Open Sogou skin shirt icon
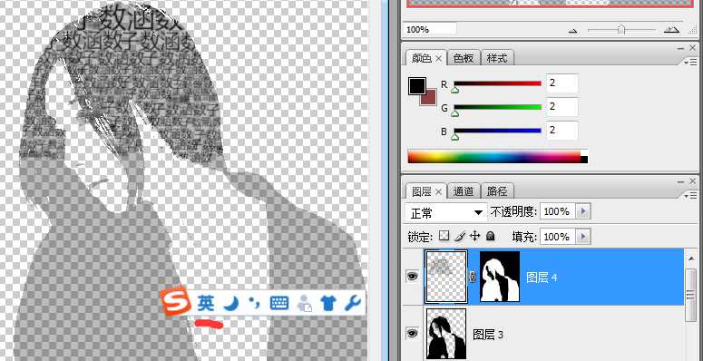The image size is (703, 361). pyautogui.click(x=328, y=304)
